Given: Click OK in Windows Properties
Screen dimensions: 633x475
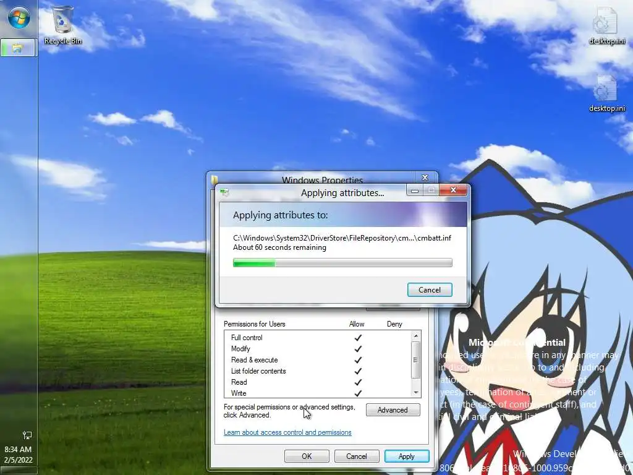Looking at the screenshot, I should click(x=307, y=456).
